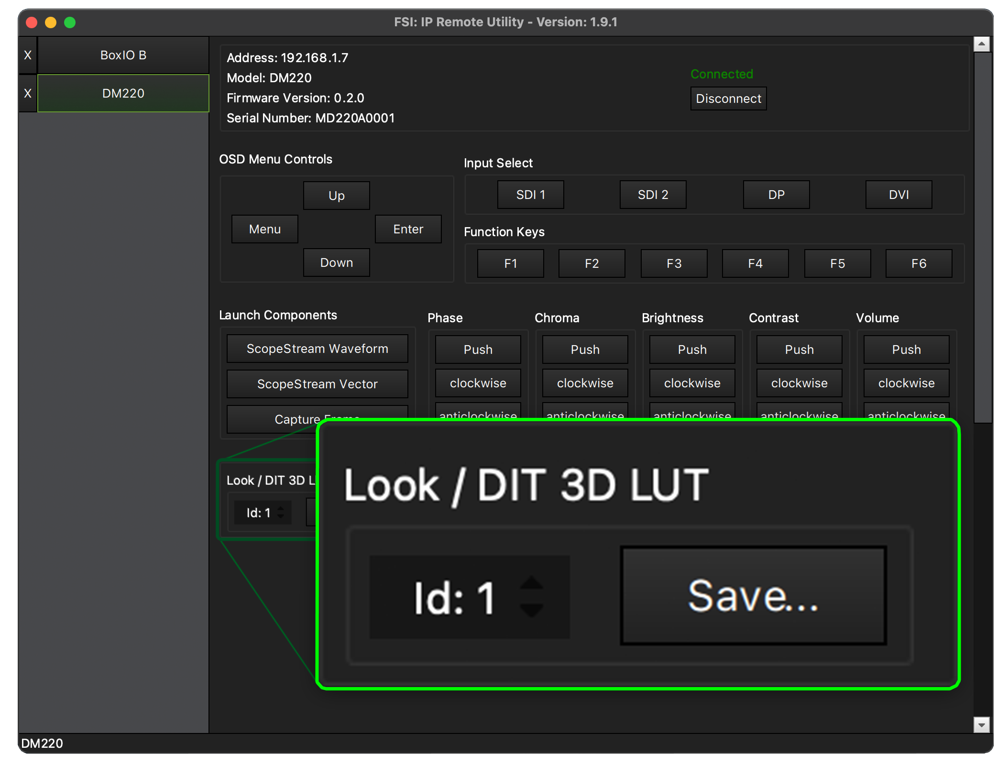Screen dimensions: 1008x765
Task: Select the DM220 device tab
Action: [123, 93]
